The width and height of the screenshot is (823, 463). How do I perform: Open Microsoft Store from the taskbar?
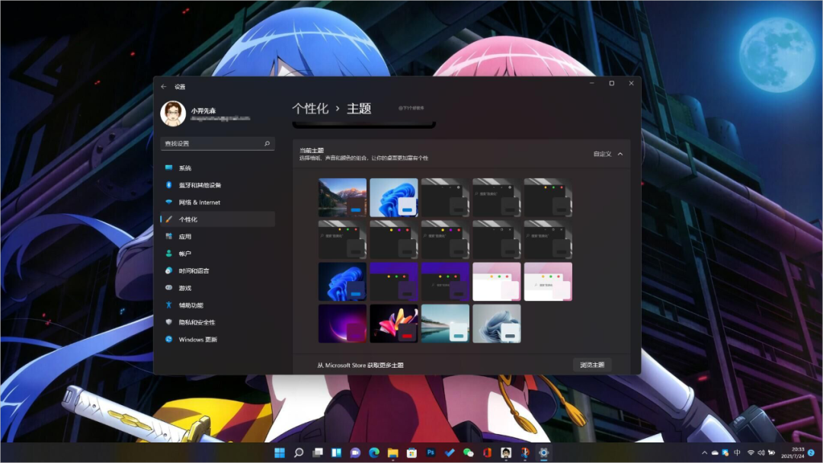click(x=411, y=452)
